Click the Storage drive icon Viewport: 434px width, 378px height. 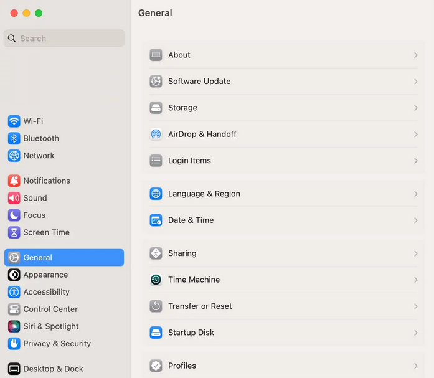pos(156,108)
